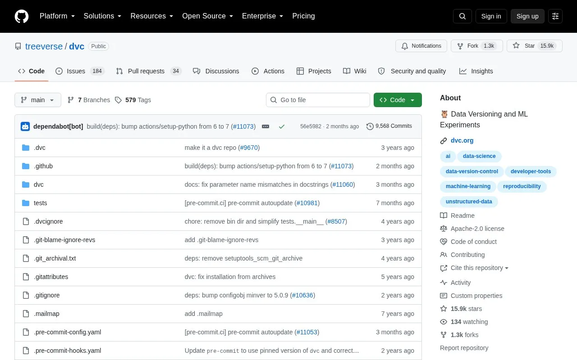The image size is (577, 360).
Task: Open the GitHub logo homepage
Action: point(22,16)
